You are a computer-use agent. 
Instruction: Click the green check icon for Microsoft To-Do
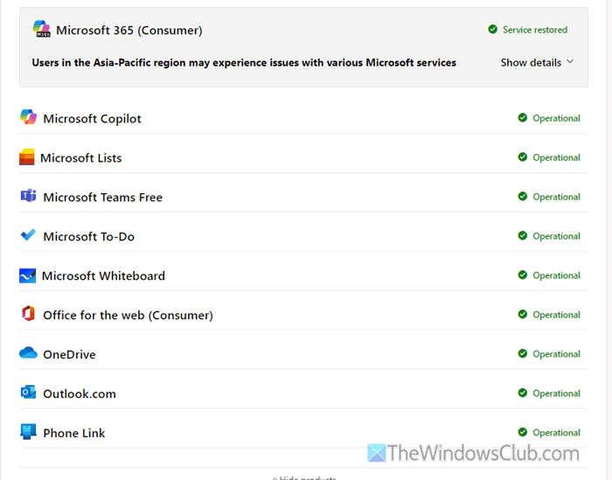pyautogui.click(x=523, y=236)
